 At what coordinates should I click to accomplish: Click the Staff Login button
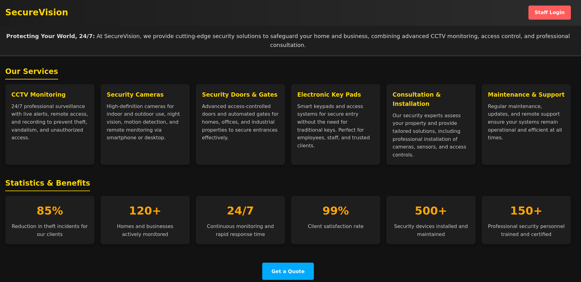tap(549, 13)
